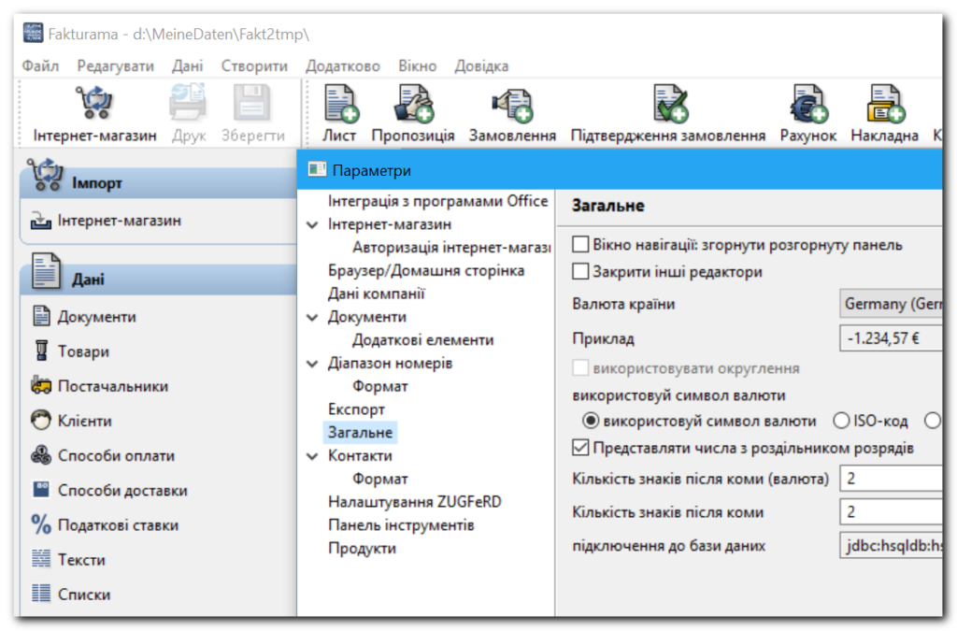Open Списки in the sidebar
This screenshot has height=631, width=957.
point(71,595)
